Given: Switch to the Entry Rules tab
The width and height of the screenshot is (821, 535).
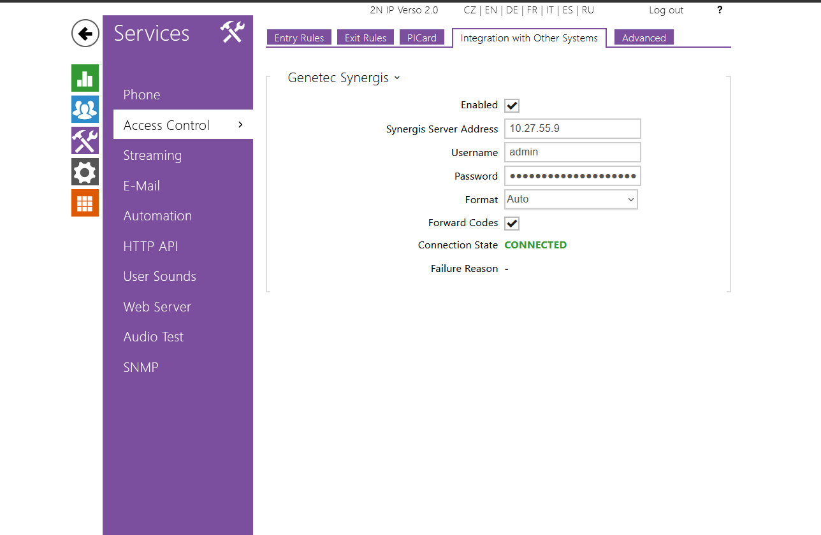Looking at the screenshot, I should tap(299, 38).
